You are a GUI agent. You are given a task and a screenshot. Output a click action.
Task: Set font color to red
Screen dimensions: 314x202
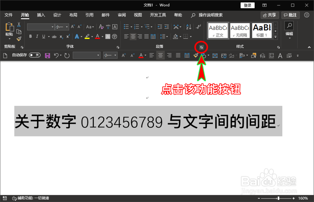(98, 36)
